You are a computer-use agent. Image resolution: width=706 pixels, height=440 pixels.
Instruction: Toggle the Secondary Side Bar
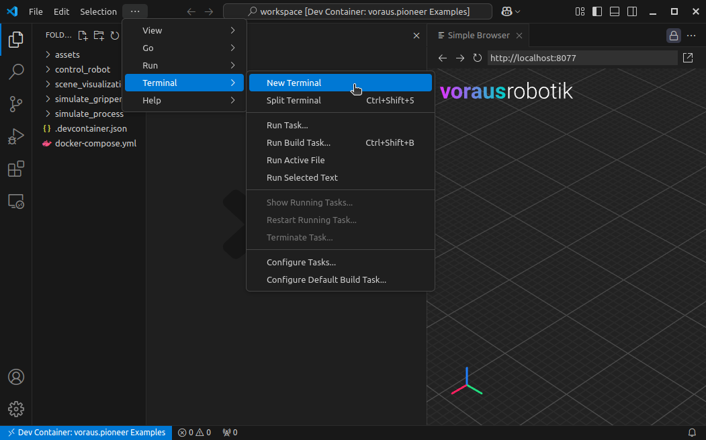pos(632,11)
